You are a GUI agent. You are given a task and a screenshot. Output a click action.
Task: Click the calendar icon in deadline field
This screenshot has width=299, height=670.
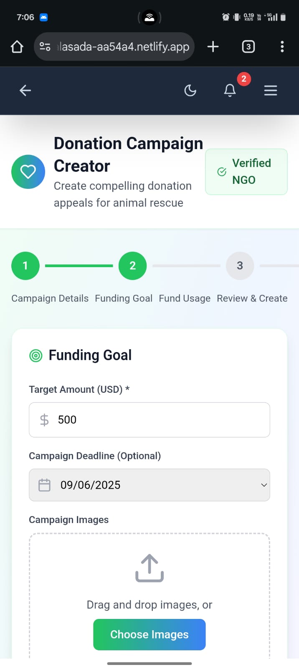(x=44, y=484)
